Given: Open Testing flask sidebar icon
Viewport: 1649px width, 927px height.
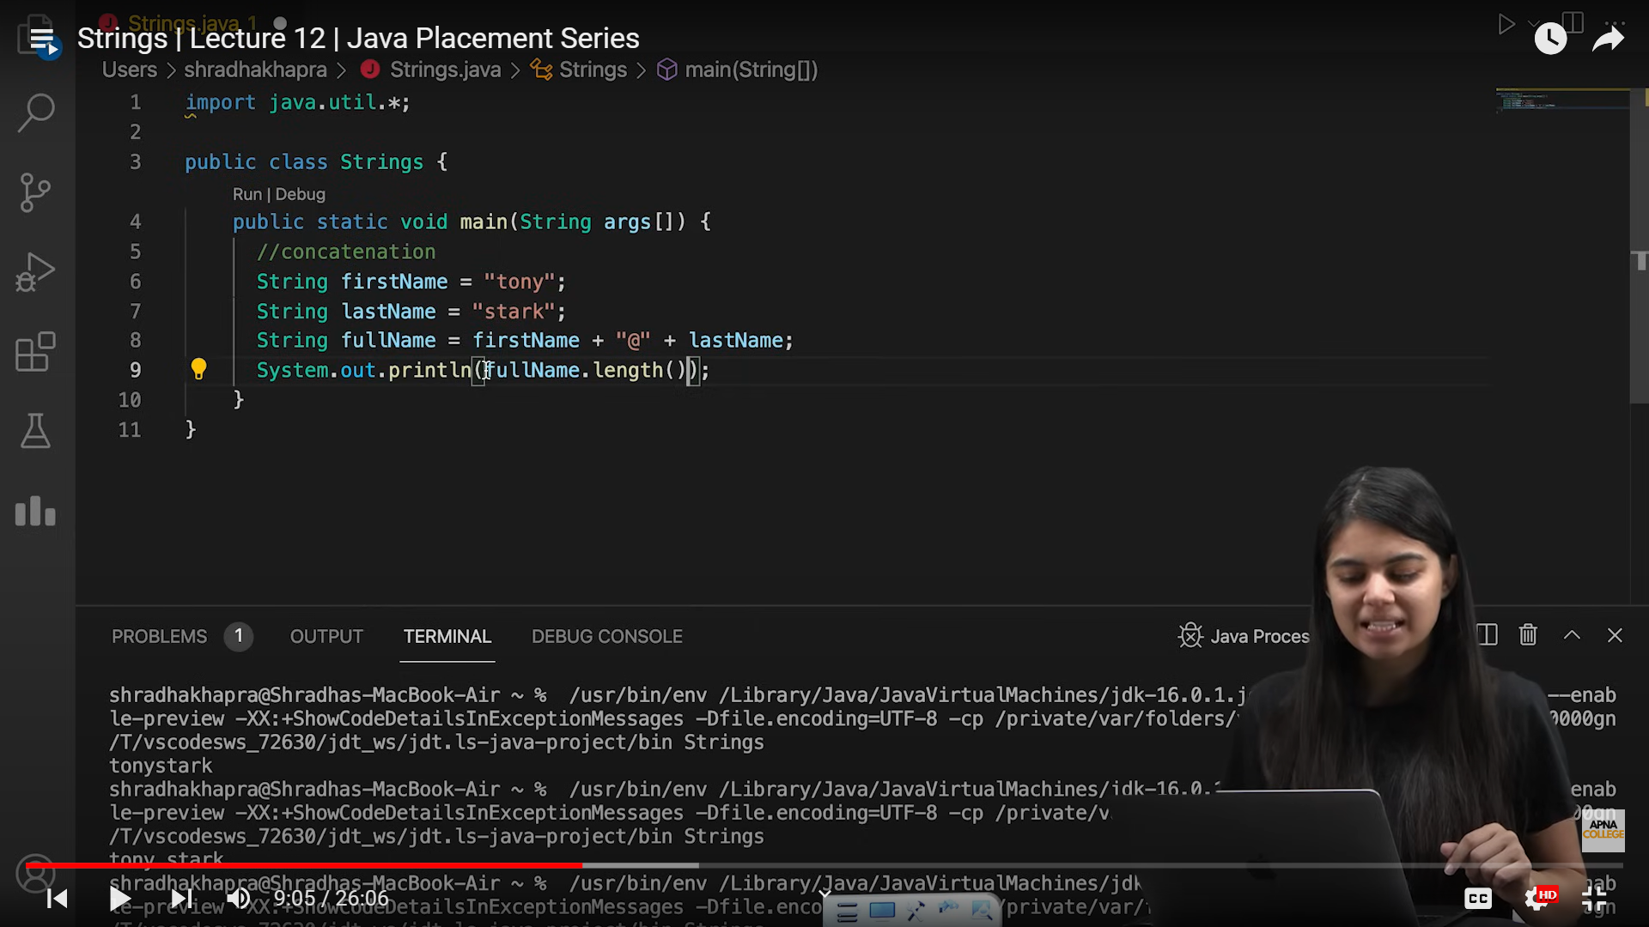Looking at the screenshot, I should click(x=35, y=431).
